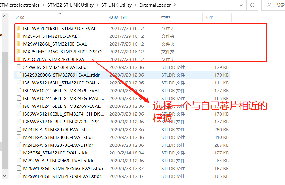Click the file icon of 512W3A_STM3210E-EVAL.stldr
Viewport: 285px width, 185px height.
(x=18, y=67)
